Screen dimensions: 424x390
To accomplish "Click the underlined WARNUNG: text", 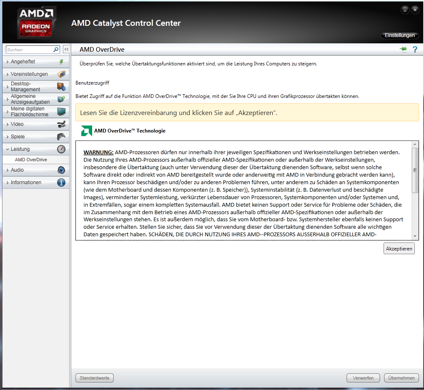I will tap(98, 152).
